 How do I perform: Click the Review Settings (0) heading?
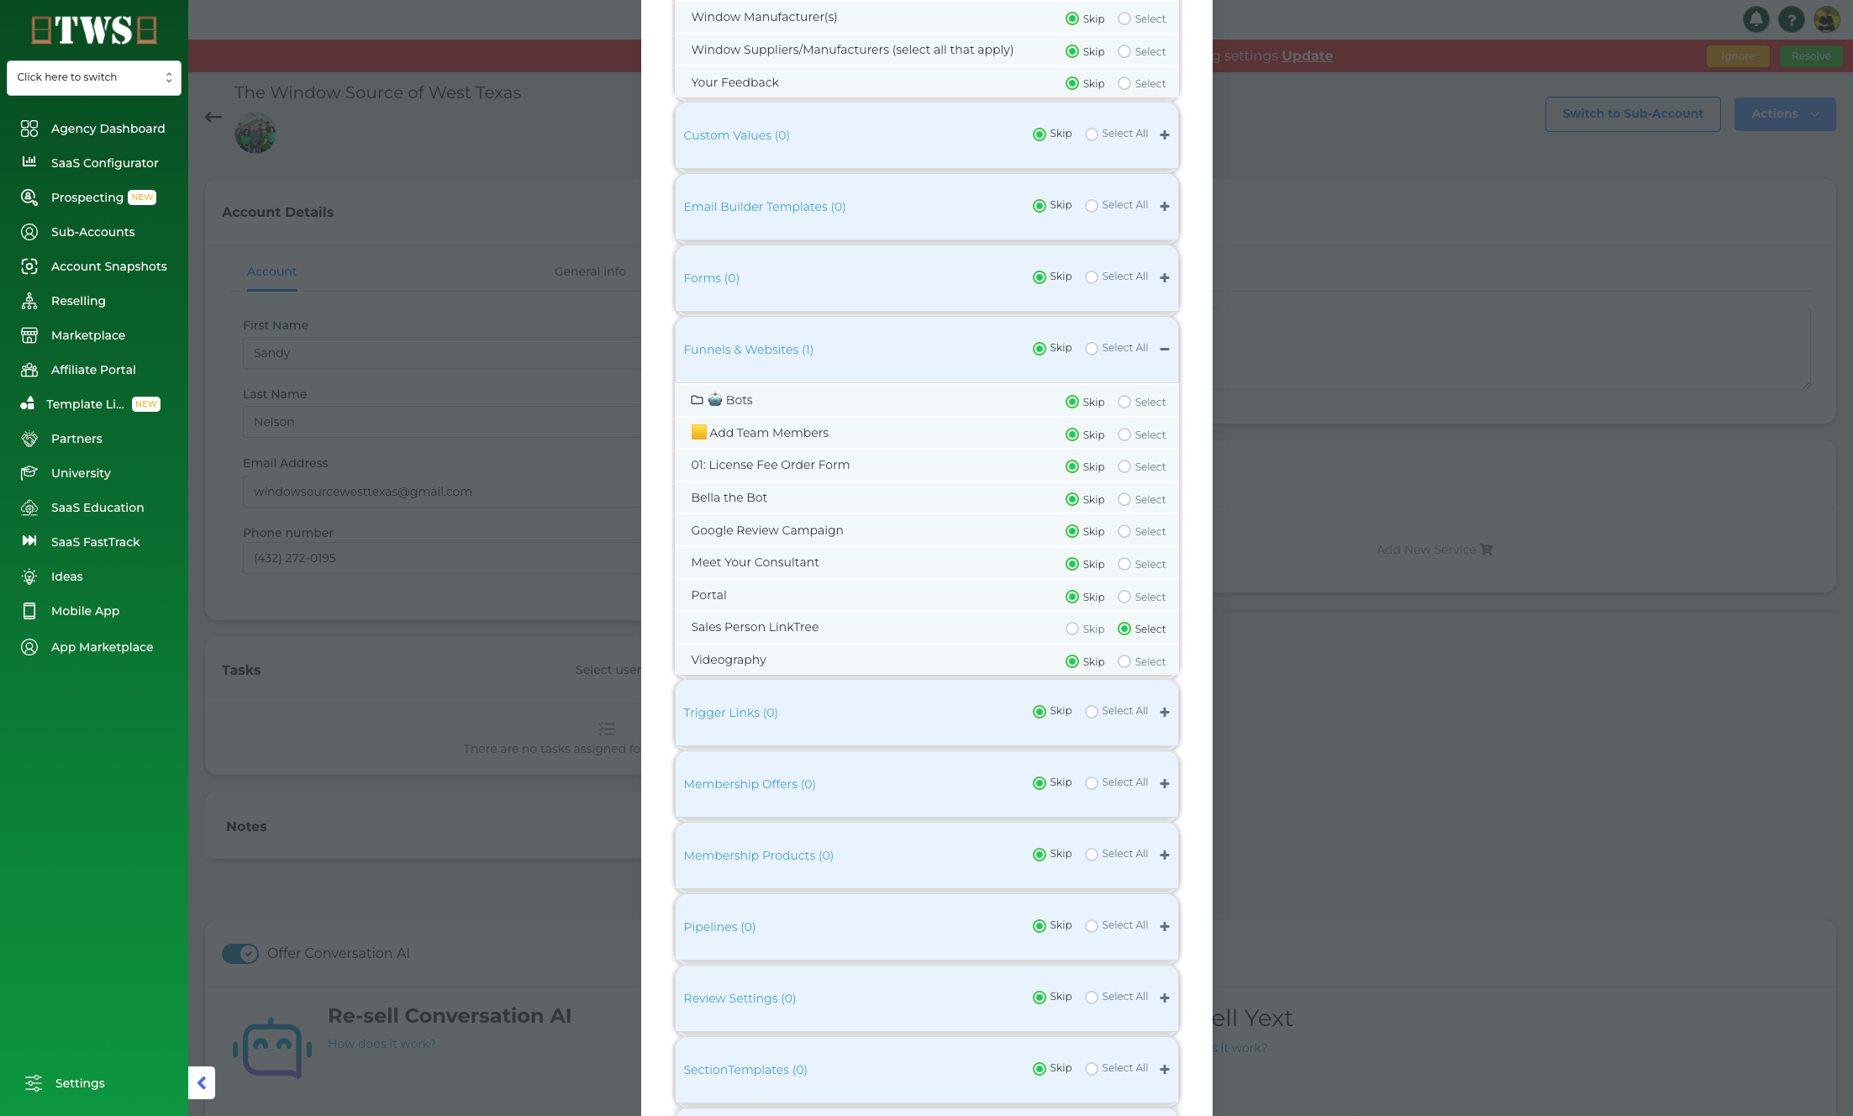(740, 998)
